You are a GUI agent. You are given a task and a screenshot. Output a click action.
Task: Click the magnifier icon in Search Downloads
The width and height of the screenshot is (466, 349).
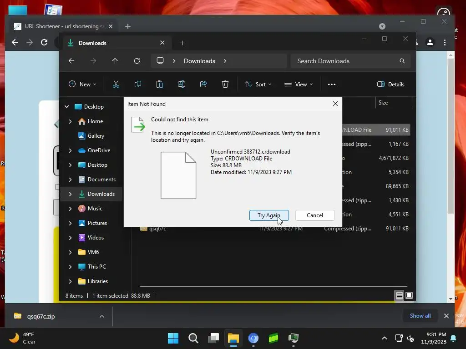coord(402,61)
